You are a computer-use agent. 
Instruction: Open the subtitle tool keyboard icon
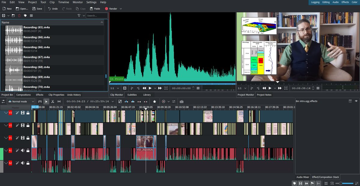point(181,101)
